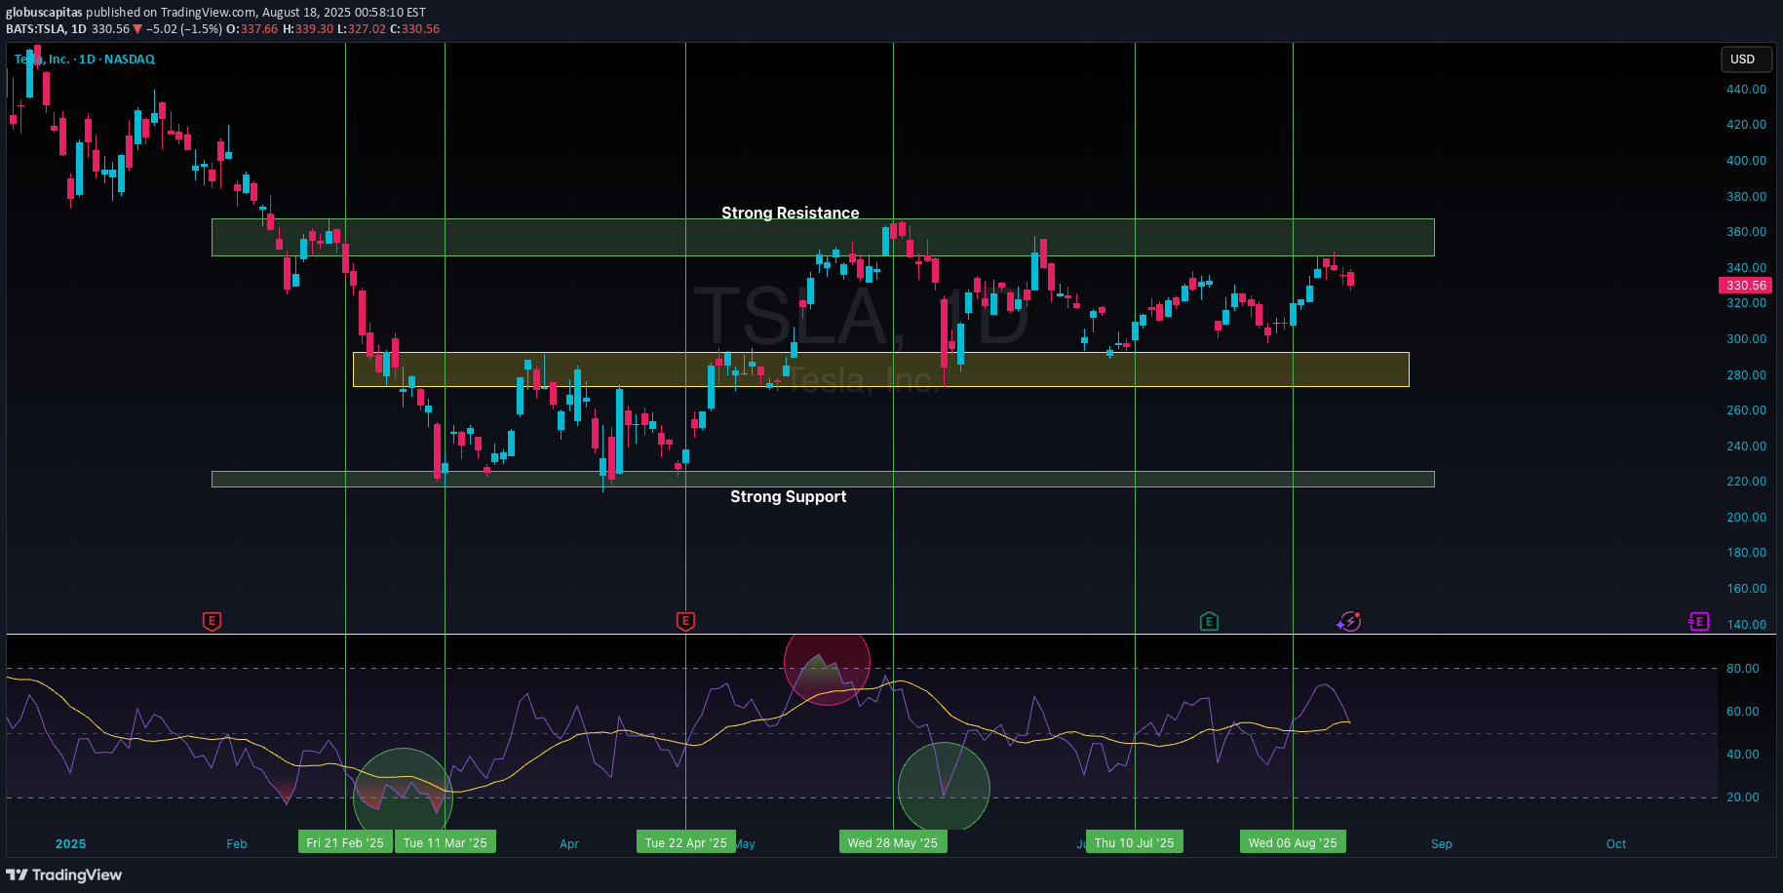1783x893 pixels.
Task: Click the 400.00 price axis label
Action: pos(1746,161)
